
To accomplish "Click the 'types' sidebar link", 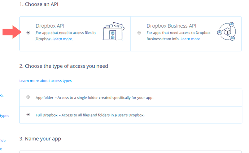I will coord(5,116).
